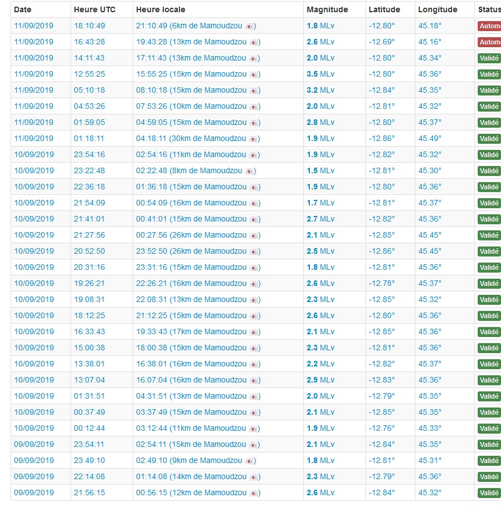
Task: Click the Heure locale column header
Action: 161,9
